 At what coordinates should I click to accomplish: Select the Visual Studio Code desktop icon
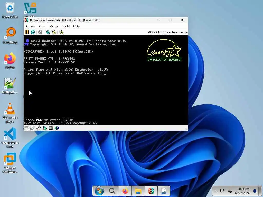coord(10,138)
